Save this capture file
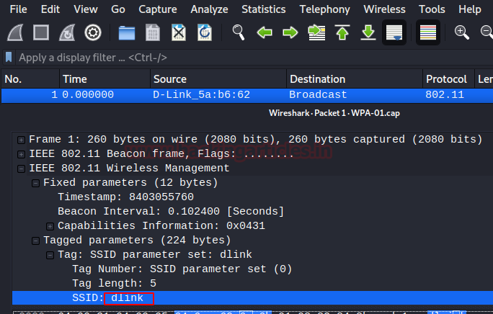This screenshot has height=314, width=493. tap(153, 32)
